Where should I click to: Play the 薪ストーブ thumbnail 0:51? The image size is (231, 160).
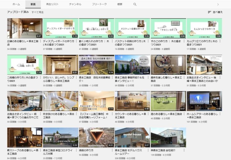(x=25, y=137)
